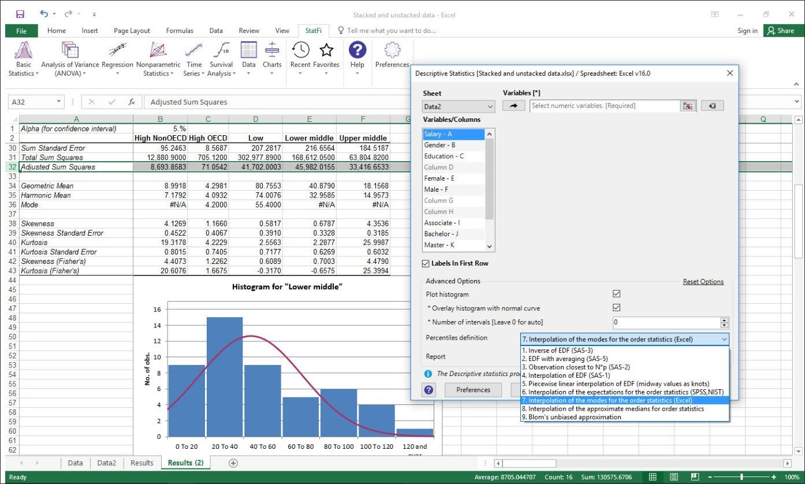Open Ribbon Display Options button

point(715,14)
